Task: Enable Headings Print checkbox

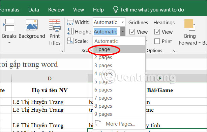Action: [x=157, y=41]
